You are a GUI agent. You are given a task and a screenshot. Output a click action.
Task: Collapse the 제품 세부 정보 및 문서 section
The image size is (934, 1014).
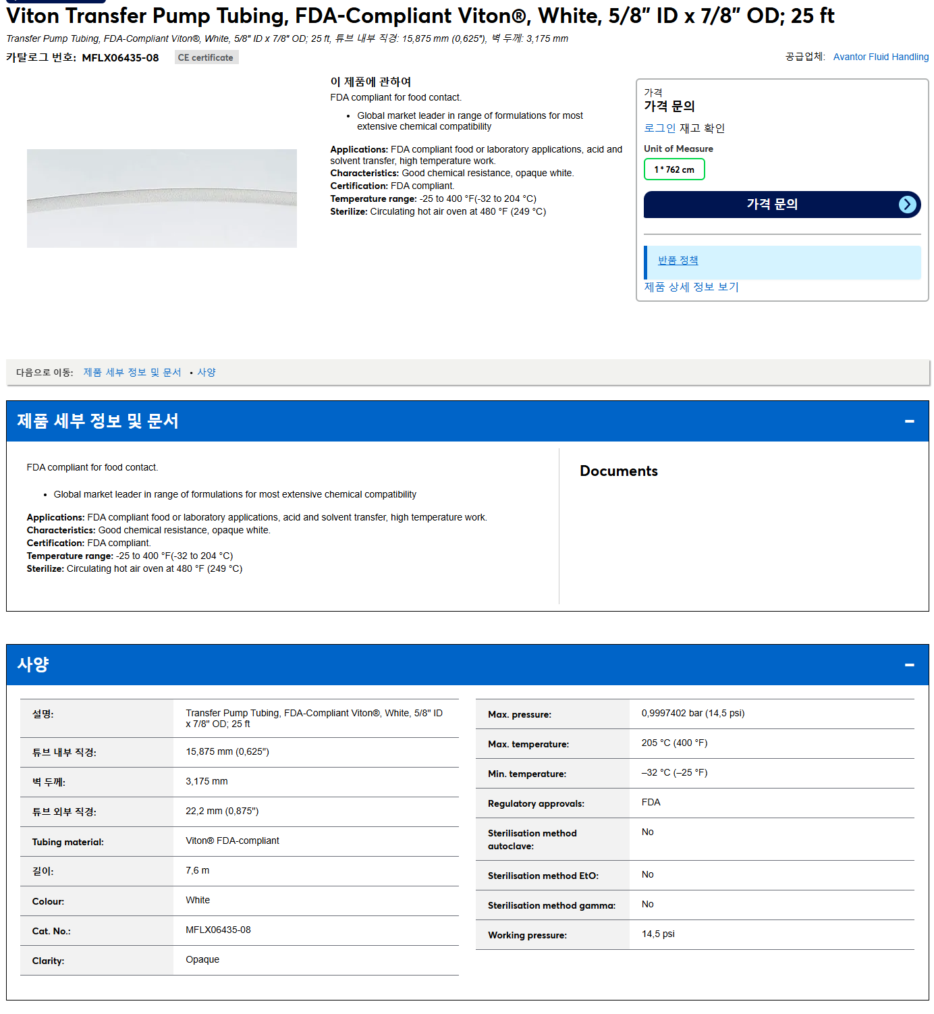point(909,421)
